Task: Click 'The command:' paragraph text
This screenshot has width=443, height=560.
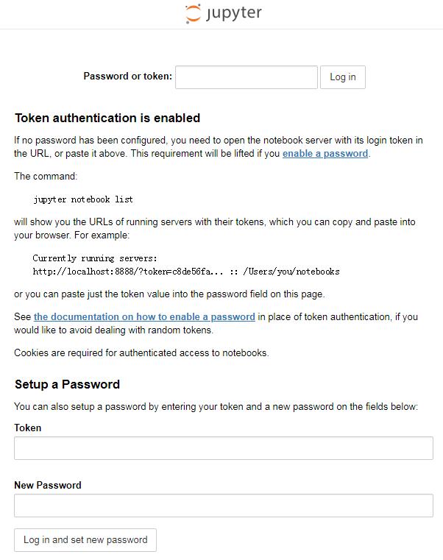Action: coord(46,176)
